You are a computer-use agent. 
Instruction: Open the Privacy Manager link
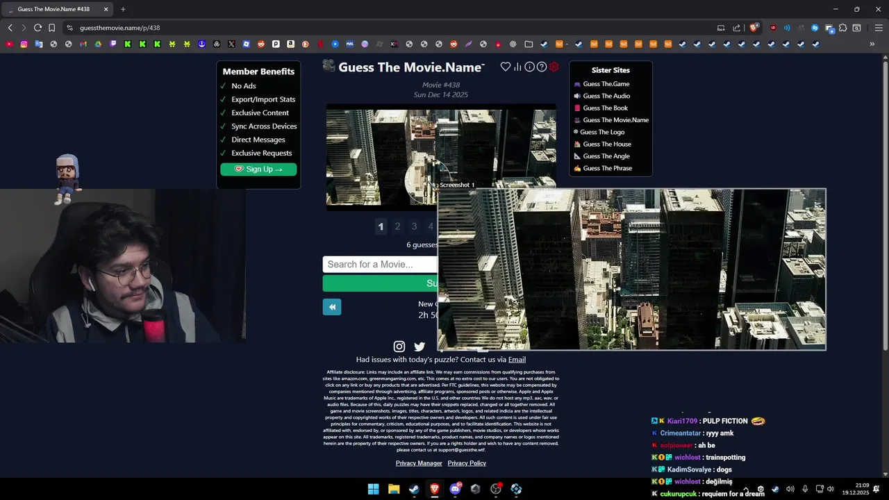(x=419, y=463)
